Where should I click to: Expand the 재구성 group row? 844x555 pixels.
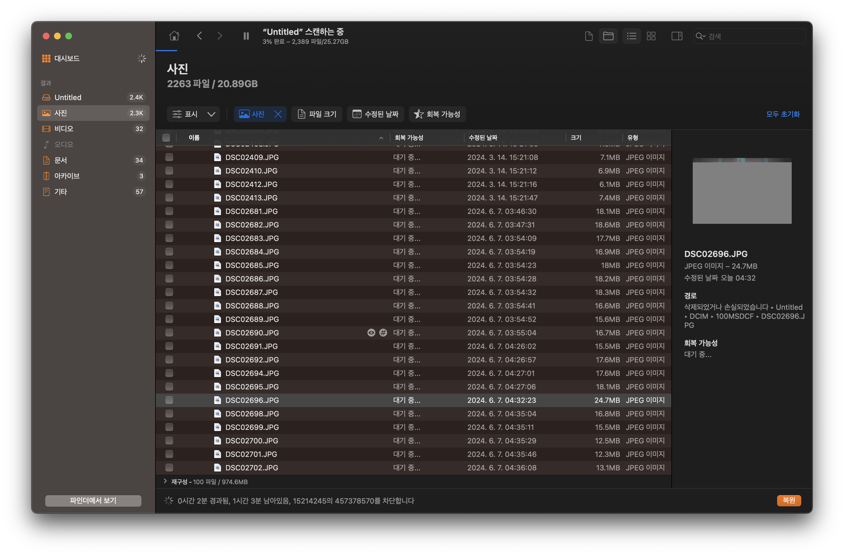[165, 481]
